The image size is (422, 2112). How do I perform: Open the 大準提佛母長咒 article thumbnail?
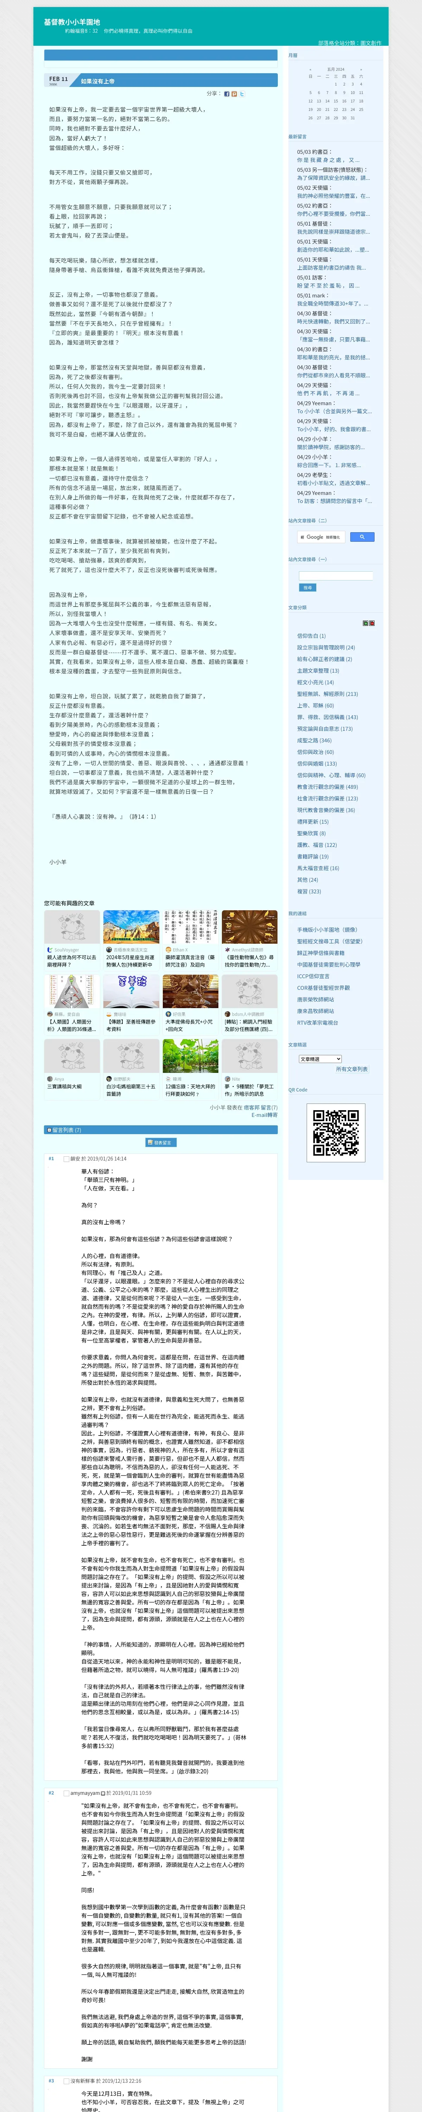[190, 991]
